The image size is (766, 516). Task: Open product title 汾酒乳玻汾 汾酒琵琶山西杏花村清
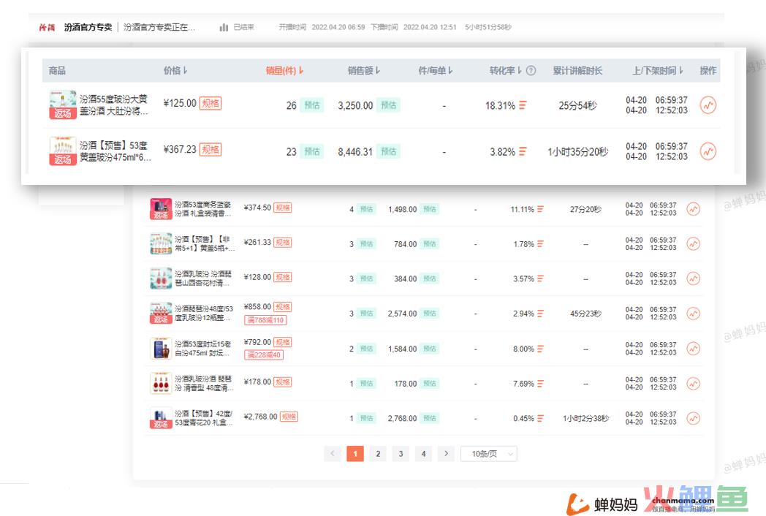coord(203,278)
